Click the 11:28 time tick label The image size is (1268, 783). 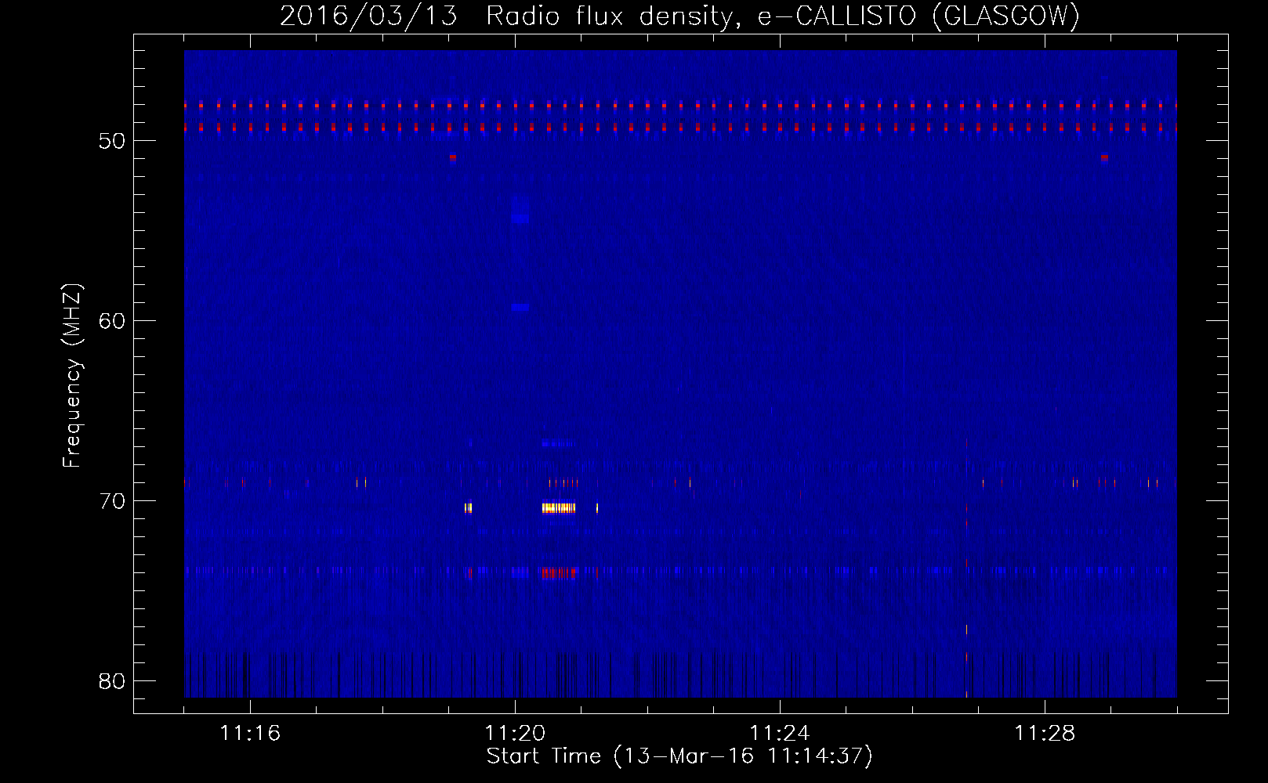(1045, 733)
